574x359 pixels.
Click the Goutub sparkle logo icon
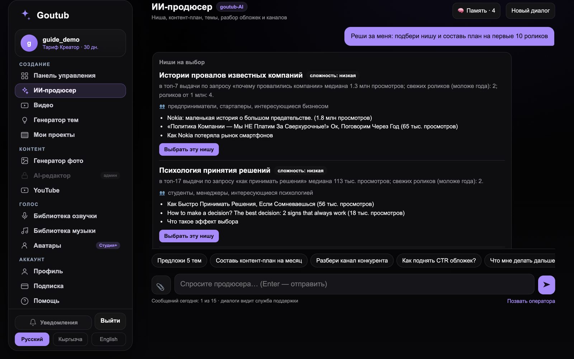[26, 15]
